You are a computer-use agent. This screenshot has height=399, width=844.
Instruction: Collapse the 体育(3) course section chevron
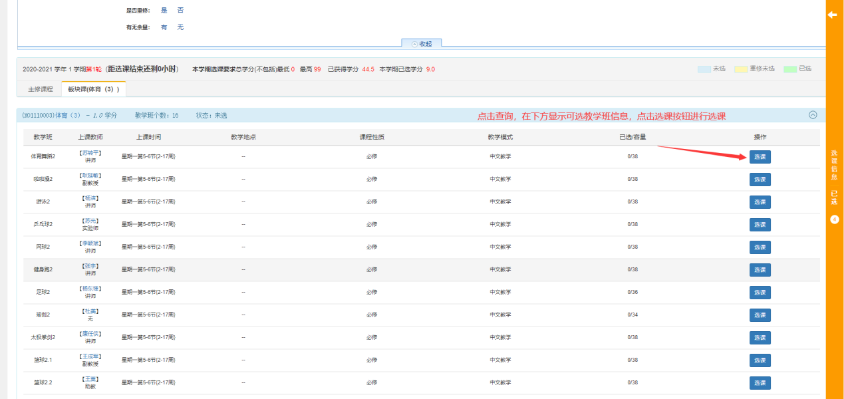[x=812, y=115]
